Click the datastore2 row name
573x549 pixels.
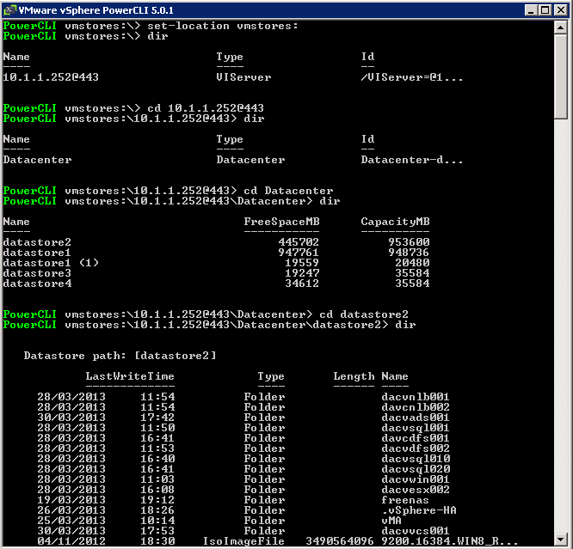pos(37,242)
